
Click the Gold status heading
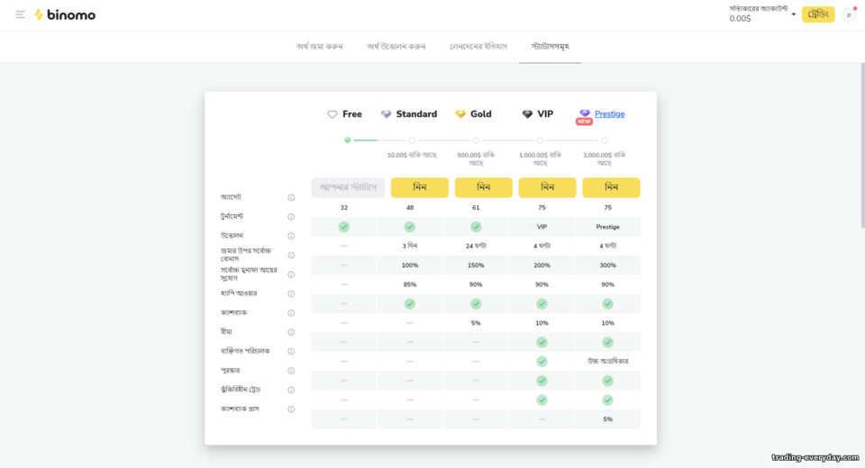pyautogui.click(x=480, y=114)
